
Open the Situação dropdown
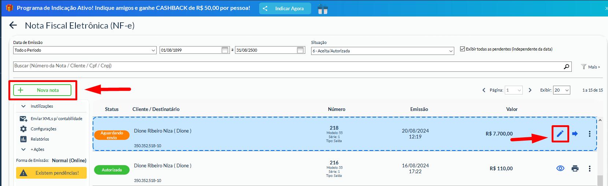pyautogui.click(x=383, y=51)
